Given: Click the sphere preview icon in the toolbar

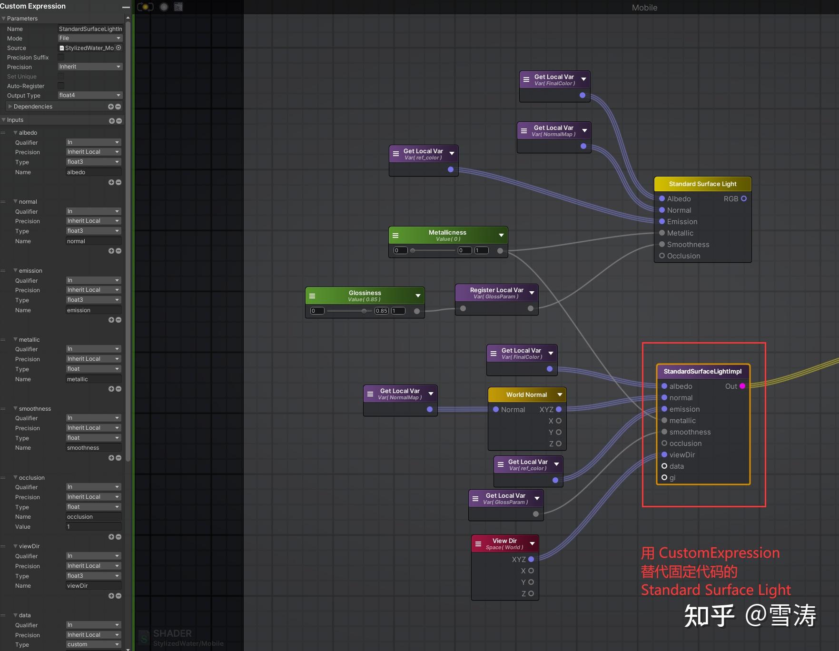Looking at the screenshot, I should click(x=164, y=7).
